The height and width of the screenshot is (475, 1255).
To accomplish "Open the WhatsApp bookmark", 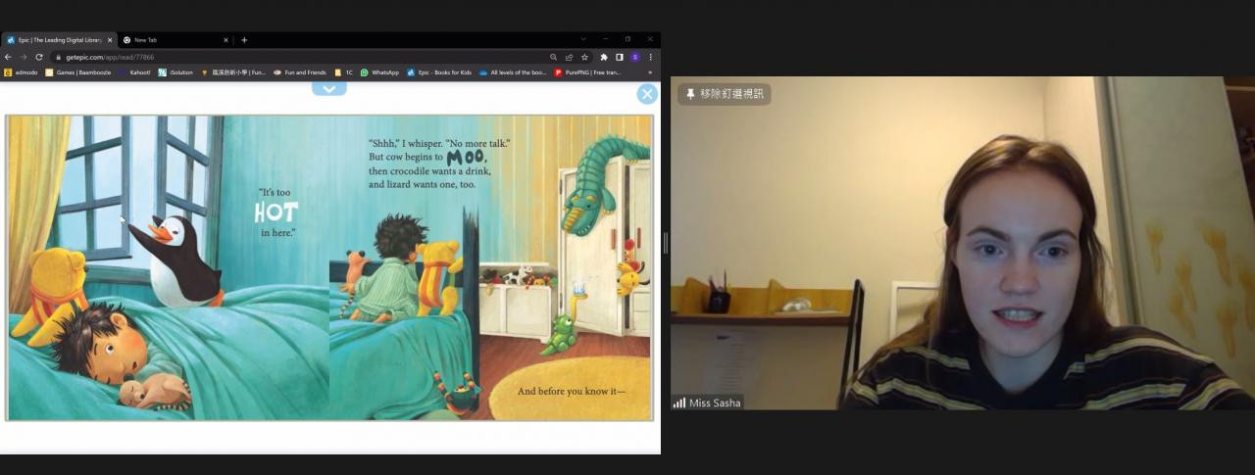I will click(379, 72).
